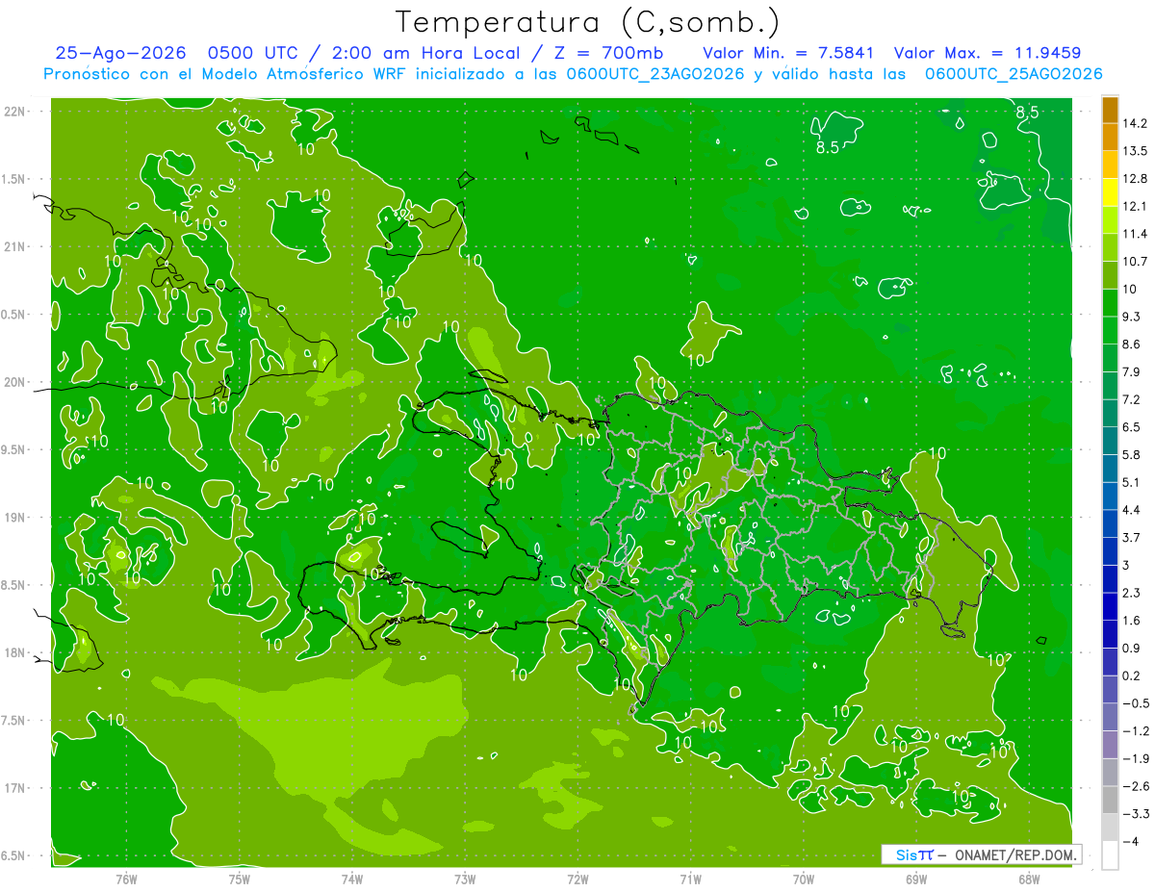Pick dark blue legend swatch between 1.6 and 2.3

click(x=1110, y=607)
